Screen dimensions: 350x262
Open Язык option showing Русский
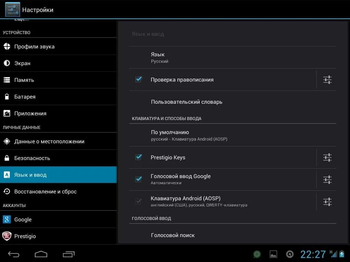232,57
